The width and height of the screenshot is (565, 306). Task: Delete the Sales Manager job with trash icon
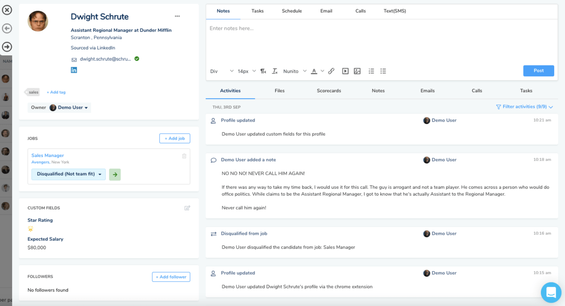[184, 156]
